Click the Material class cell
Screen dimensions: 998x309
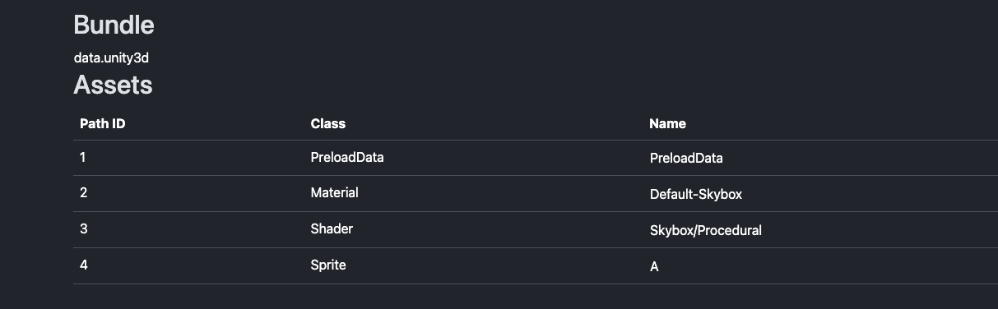[x=334, y=192]
